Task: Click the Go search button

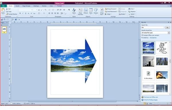Action: [167, 27]
